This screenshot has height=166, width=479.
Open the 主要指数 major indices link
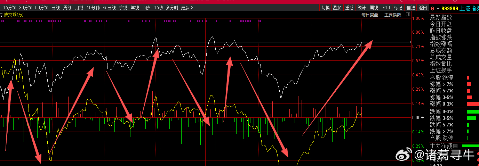(x=393, y=15)
